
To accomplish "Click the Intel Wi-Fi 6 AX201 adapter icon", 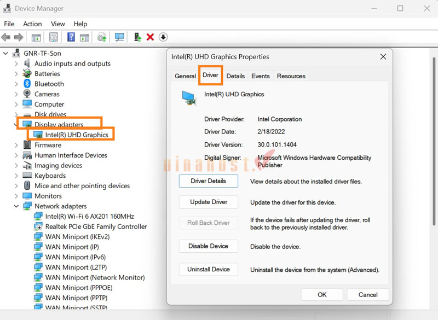I will pos(38,216).
